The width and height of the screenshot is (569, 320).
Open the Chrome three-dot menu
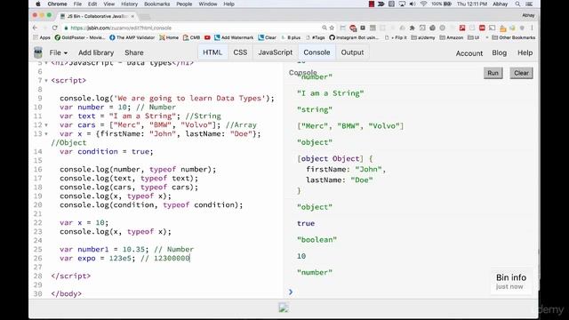532,28
